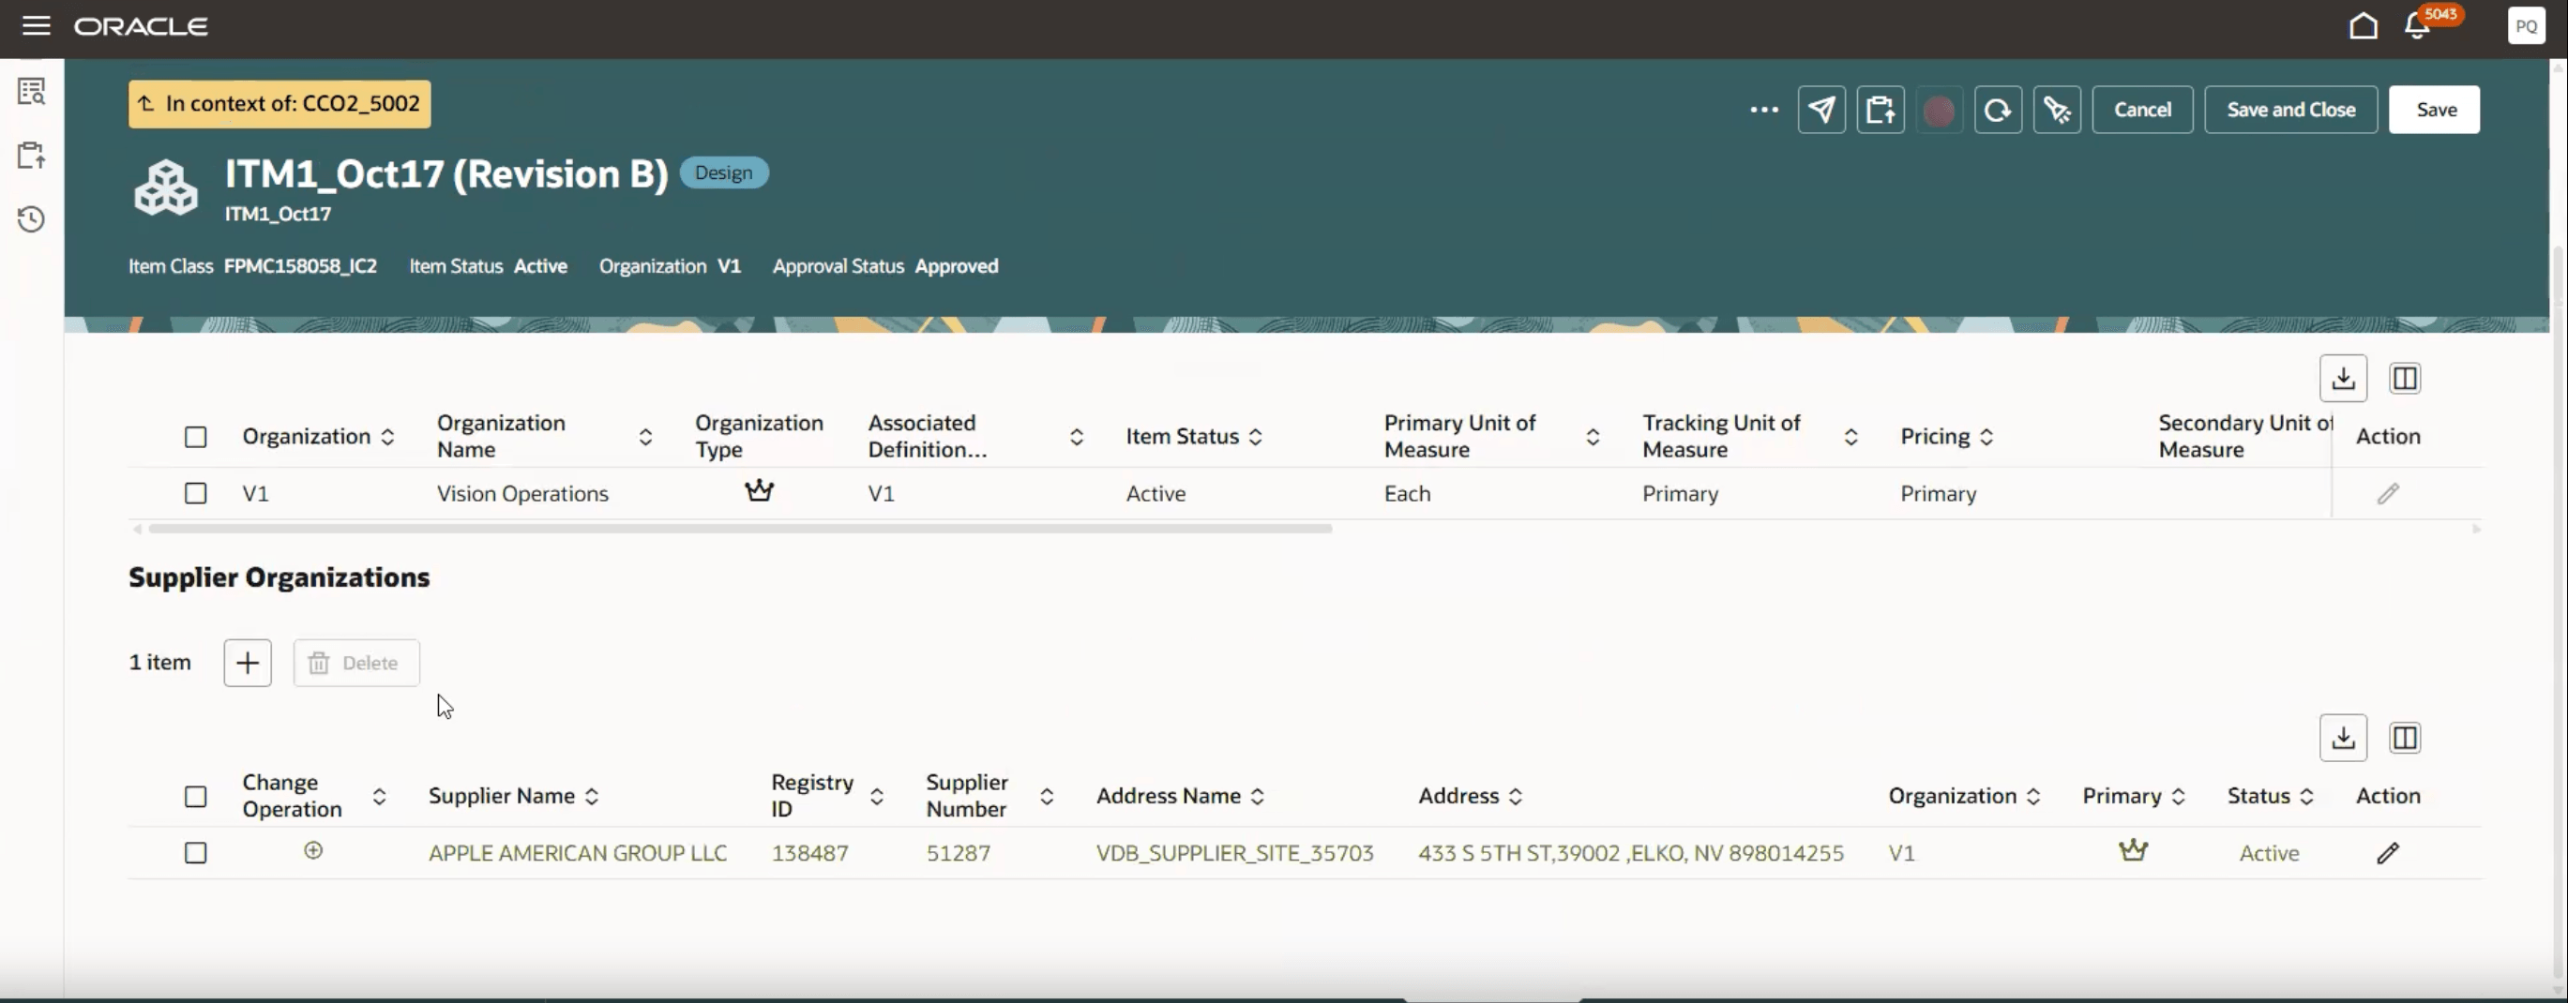The image size is (2568, 1003).
Task: Check the select-all box in Supplier Organizations
Action: click(195, 797)
